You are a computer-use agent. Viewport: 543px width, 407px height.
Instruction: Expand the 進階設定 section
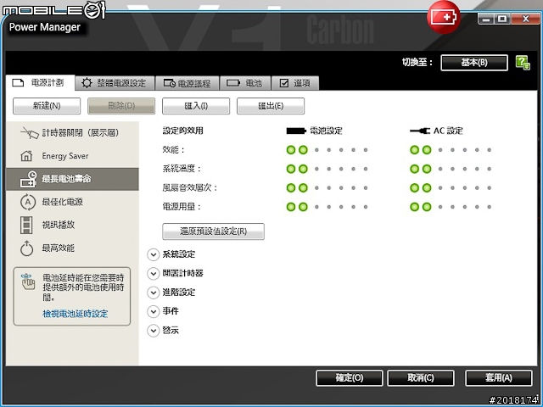tap(153, 293)
